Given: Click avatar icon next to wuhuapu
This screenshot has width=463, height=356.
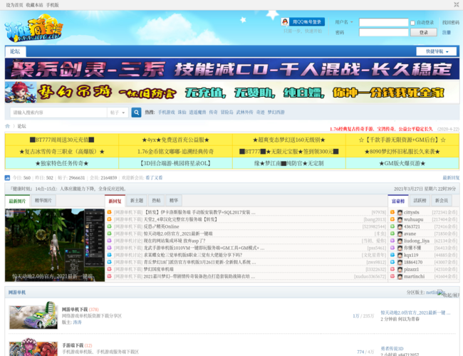Looking at the screenshot, I should click(x=400, y=219).
